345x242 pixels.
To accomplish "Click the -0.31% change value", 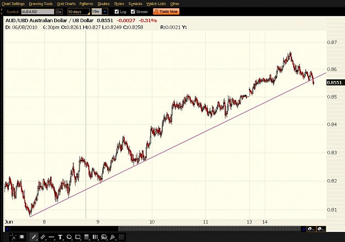I will [147, 20].
